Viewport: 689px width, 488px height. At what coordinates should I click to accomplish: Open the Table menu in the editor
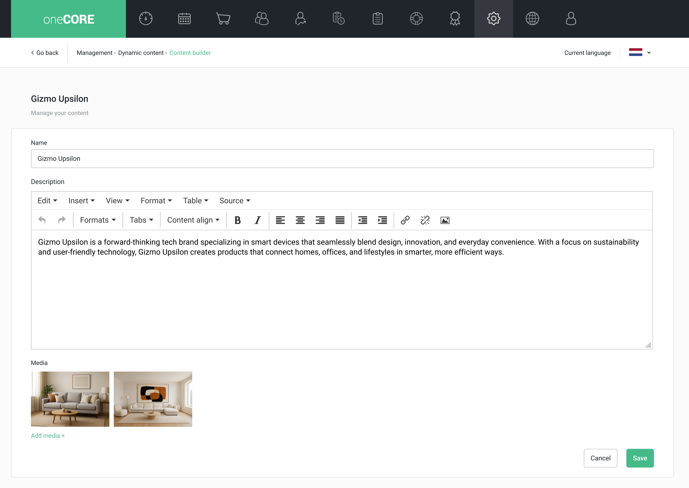(195, 201)
